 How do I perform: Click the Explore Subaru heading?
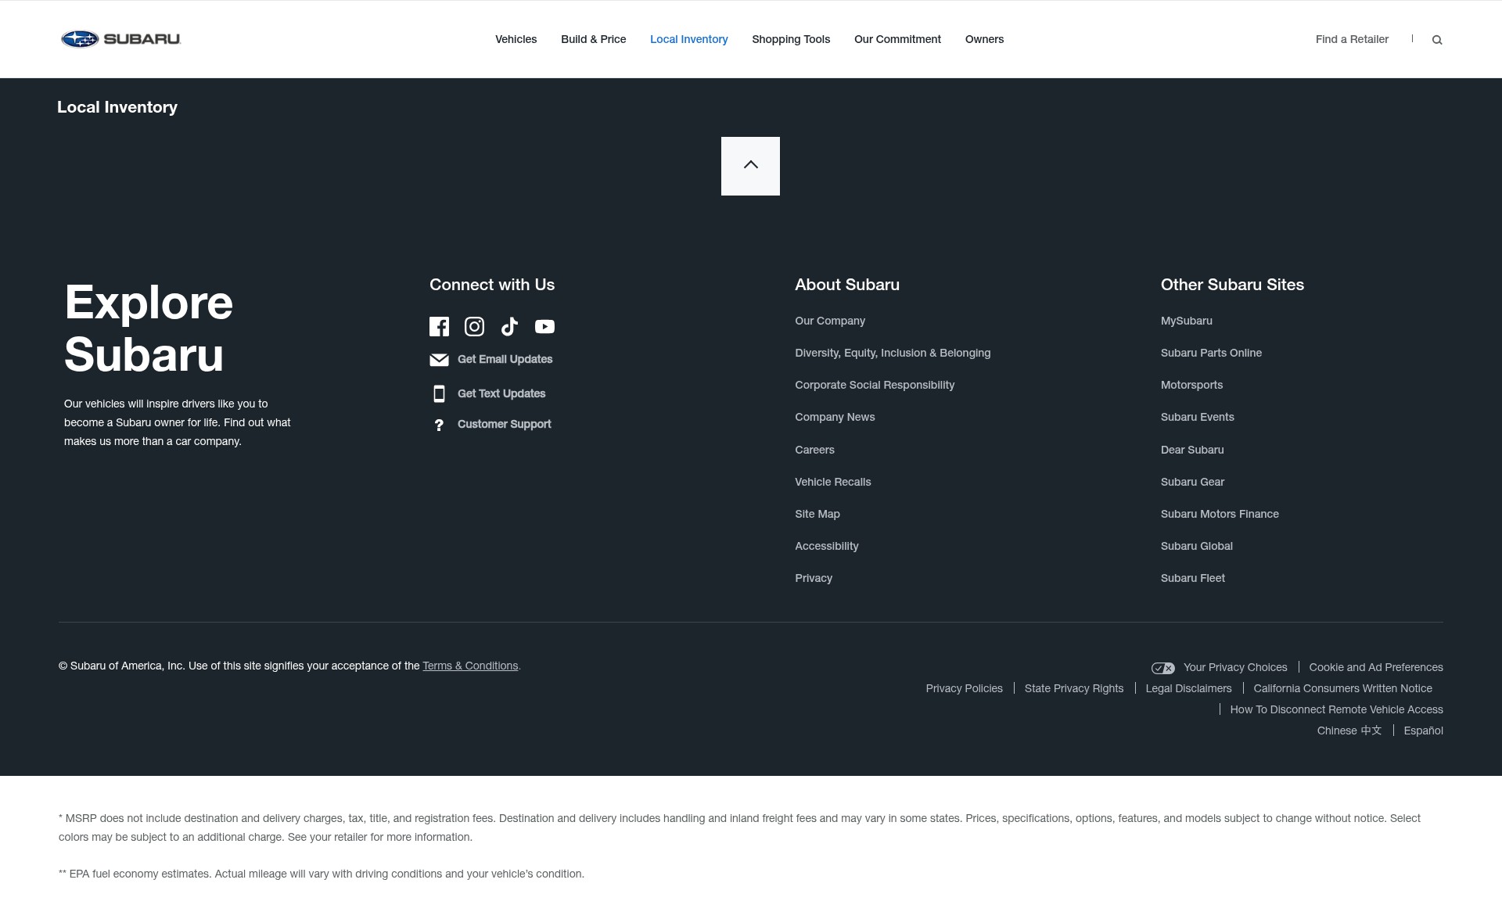click(x=149, y=328)
